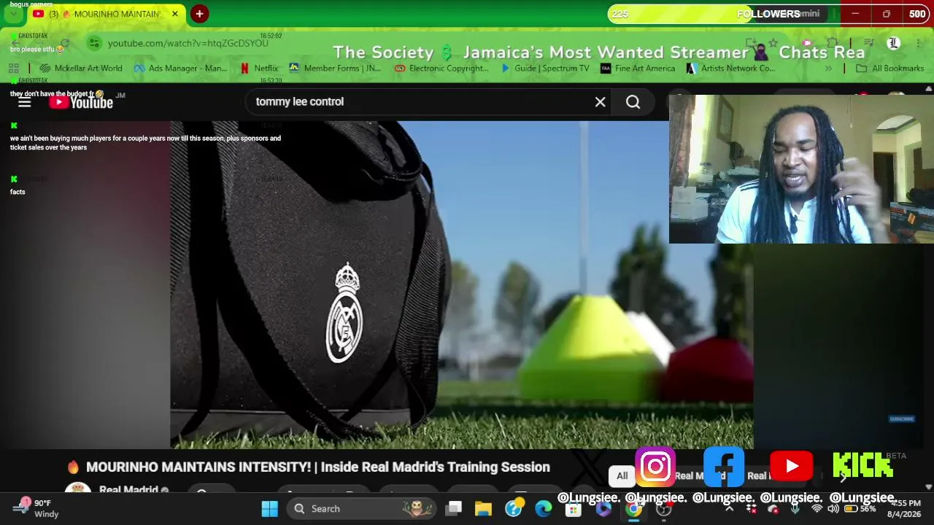Image resolution: width=934 pixels, height=525 pixels.
Task: Clear the 'tommy lee control' search text
Action: click(600, 102)
